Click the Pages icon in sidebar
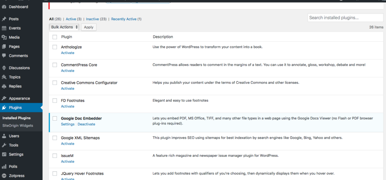Viewport: 386px width, 180px height. [x=4, y=47]
